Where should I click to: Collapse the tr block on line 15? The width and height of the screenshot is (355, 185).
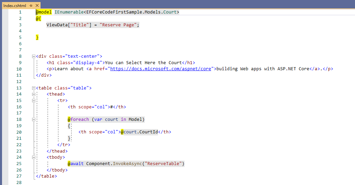point(34,101)
